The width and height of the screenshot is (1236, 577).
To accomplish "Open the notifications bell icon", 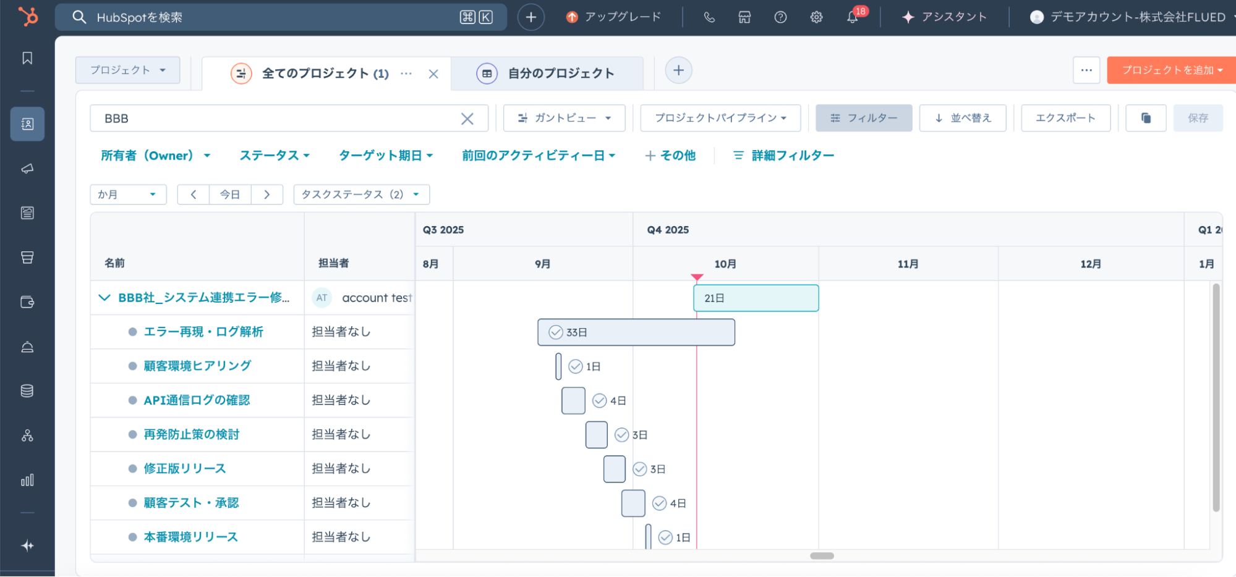I will [x=853, y=17].
